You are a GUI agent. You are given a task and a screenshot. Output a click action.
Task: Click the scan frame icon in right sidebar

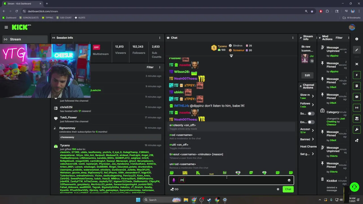[x=357, y=64]
